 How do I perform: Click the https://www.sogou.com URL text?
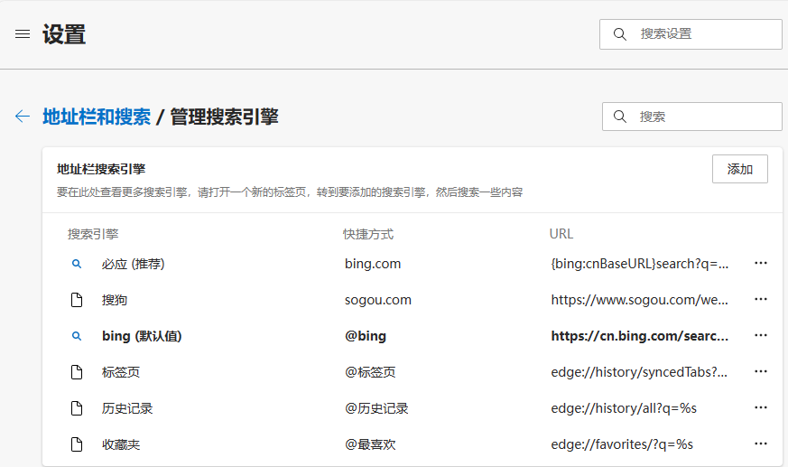pos(639,300)
